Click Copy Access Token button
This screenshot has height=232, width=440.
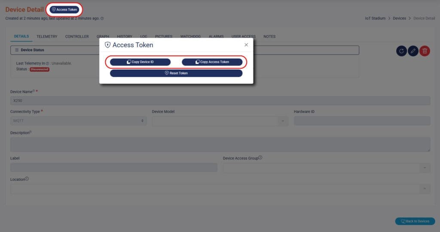212,62
